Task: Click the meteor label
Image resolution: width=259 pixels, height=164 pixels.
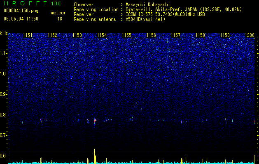Action: (x=58, y=13)
